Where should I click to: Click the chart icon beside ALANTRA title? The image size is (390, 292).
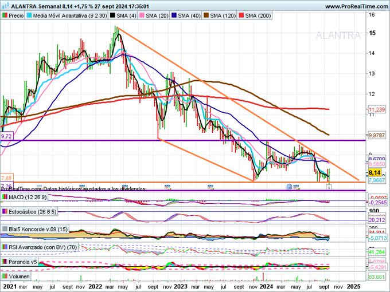[5, 6]
